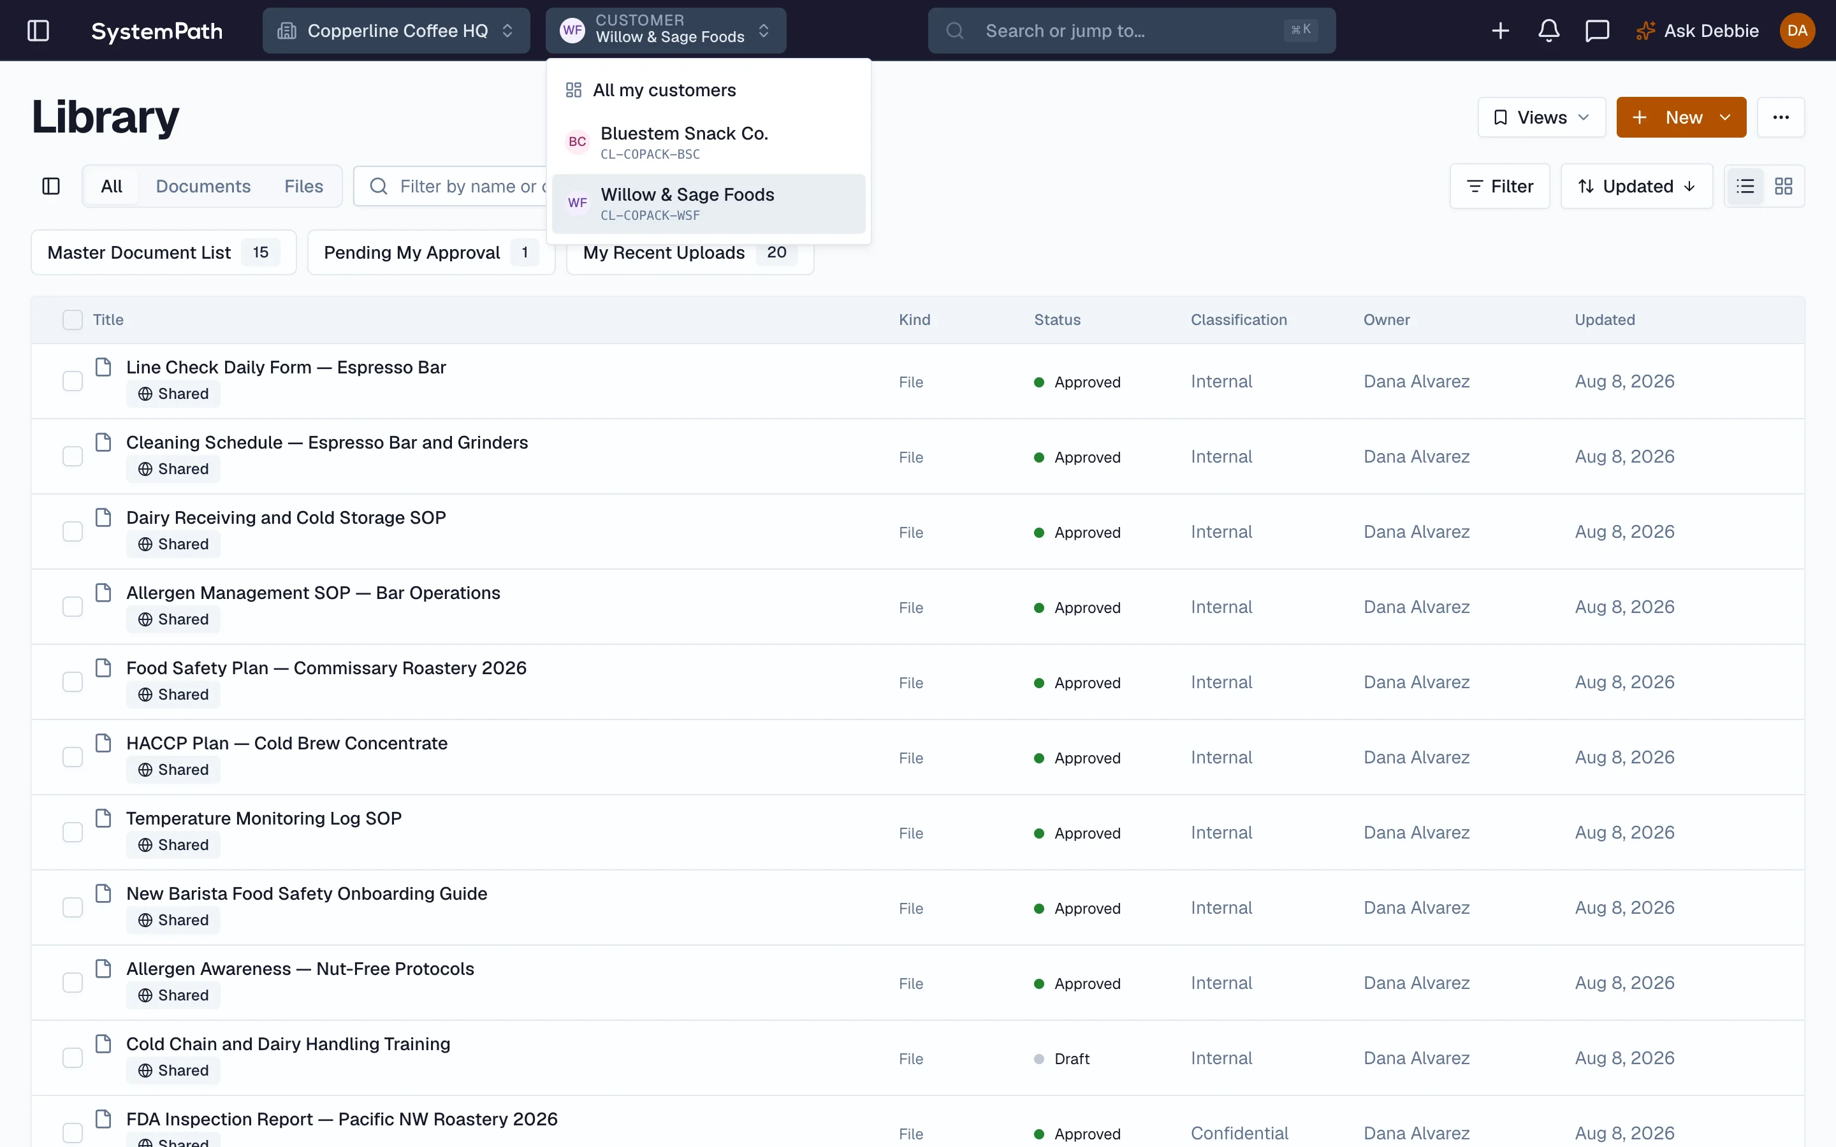Image resolution: width=1836 pixels, height=1147 pixels.
Task: Sort by the Updated column header
Action: click(x=1605, y=320)
